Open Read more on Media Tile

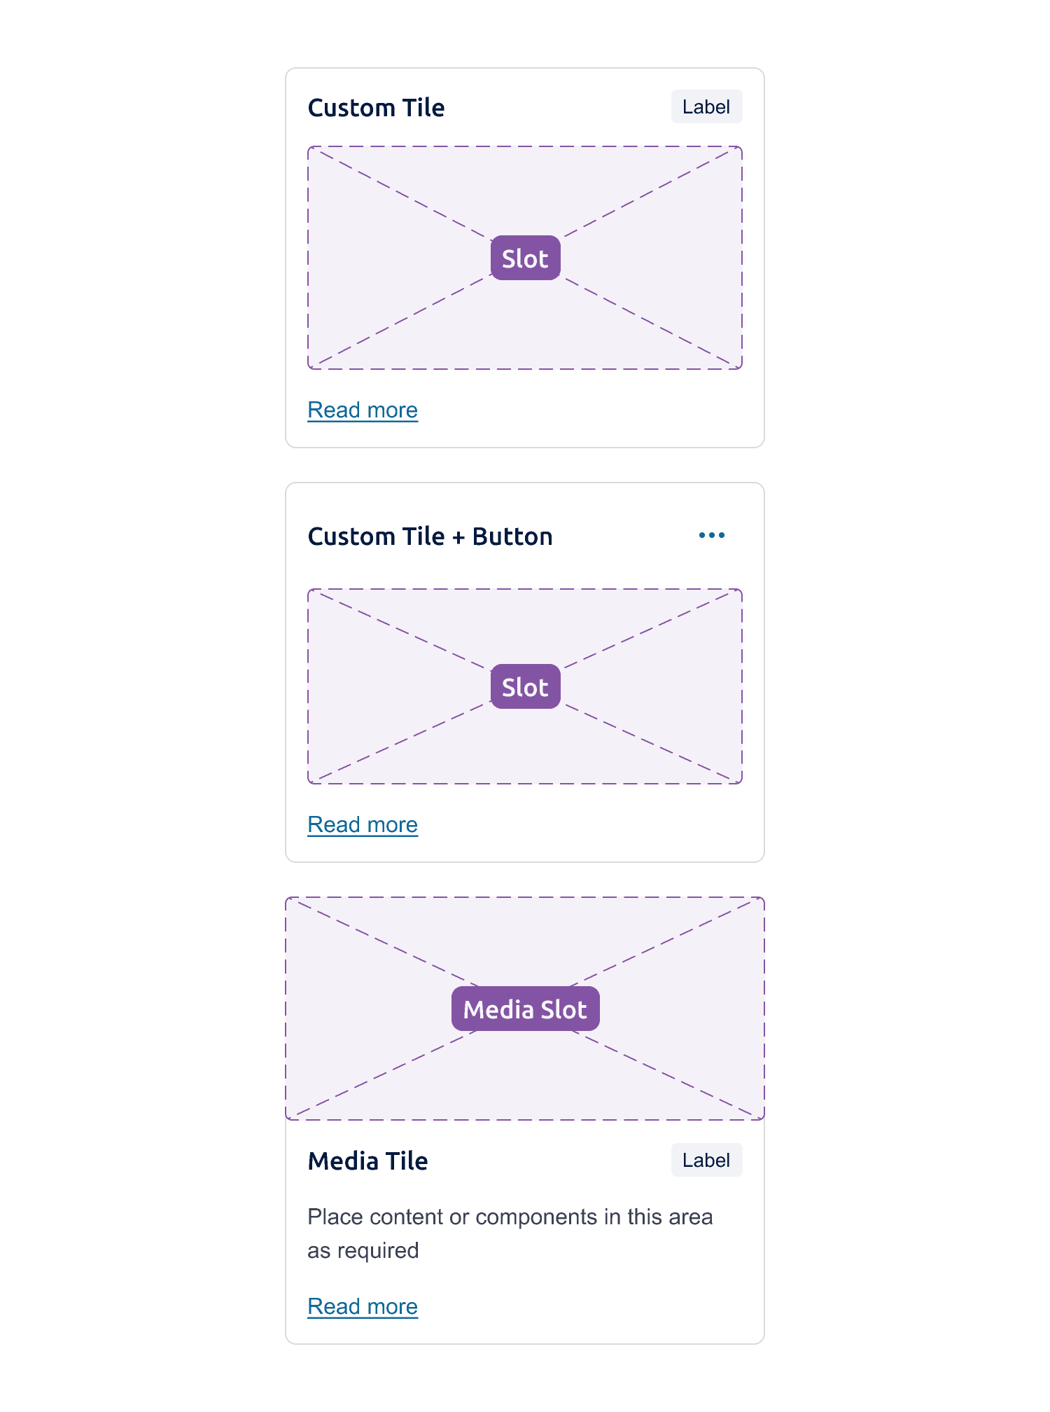click(x=362, y=1306)
